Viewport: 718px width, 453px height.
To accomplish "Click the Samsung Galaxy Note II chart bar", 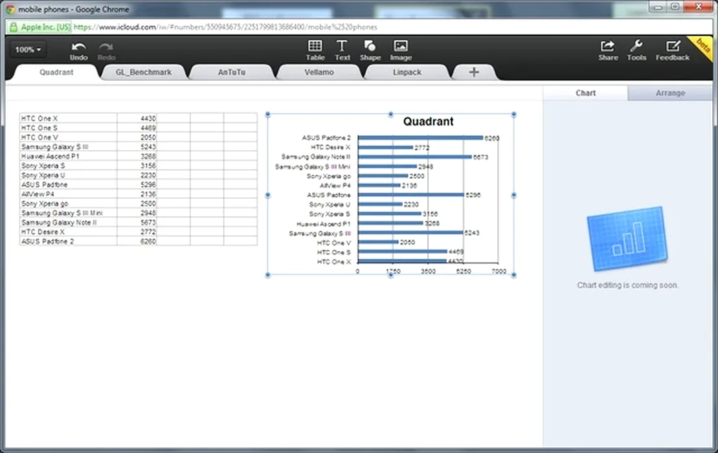I will (415, 157).
